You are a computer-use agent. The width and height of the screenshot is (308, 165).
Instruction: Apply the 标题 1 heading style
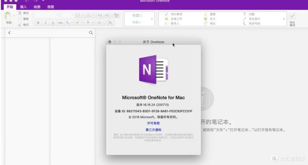click(137, 15)
